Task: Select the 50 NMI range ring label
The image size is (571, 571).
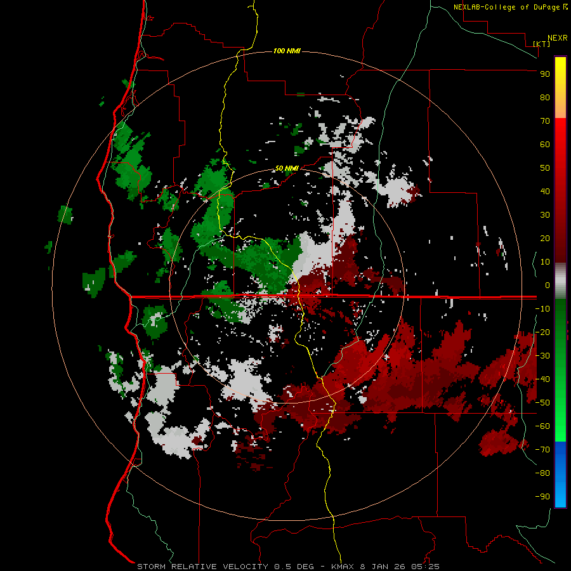Action: [287, 168]
